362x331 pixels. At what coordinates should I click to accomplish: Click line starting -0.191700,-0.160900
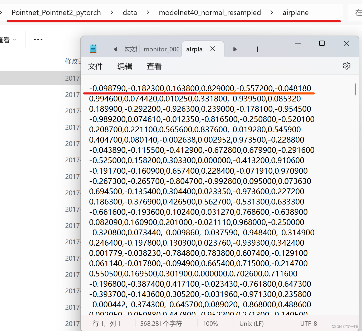(198, 171)
